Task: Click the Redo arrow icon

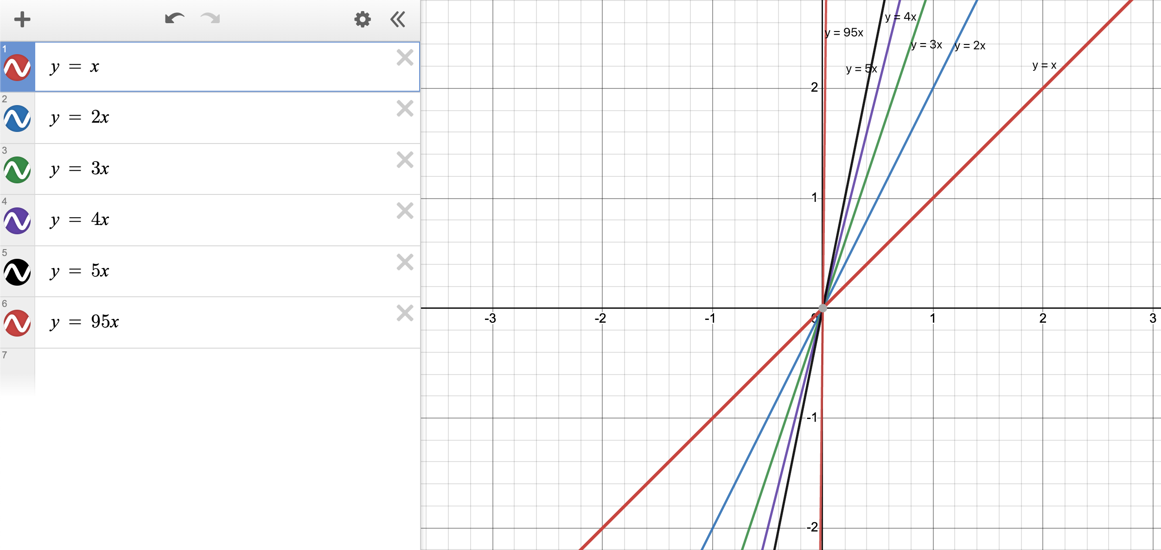Action: coord(210,19)
